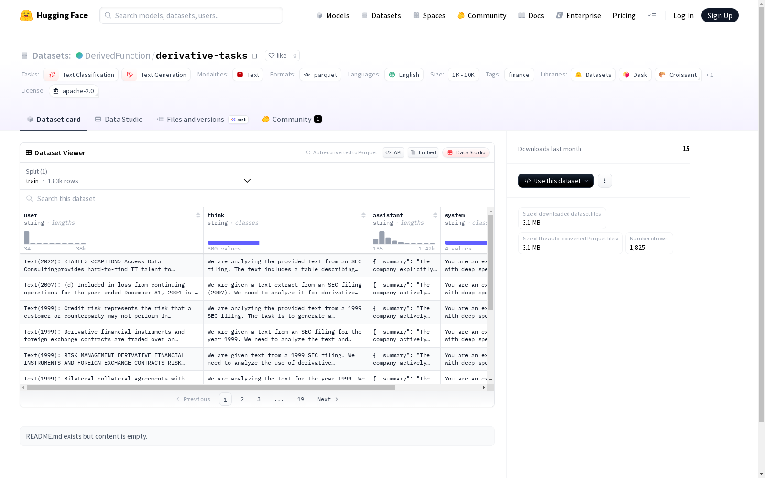Go to page 2 of results
The height and width of the screenshot is (478, 765).
pyautogui.click(x=242, y=399)
